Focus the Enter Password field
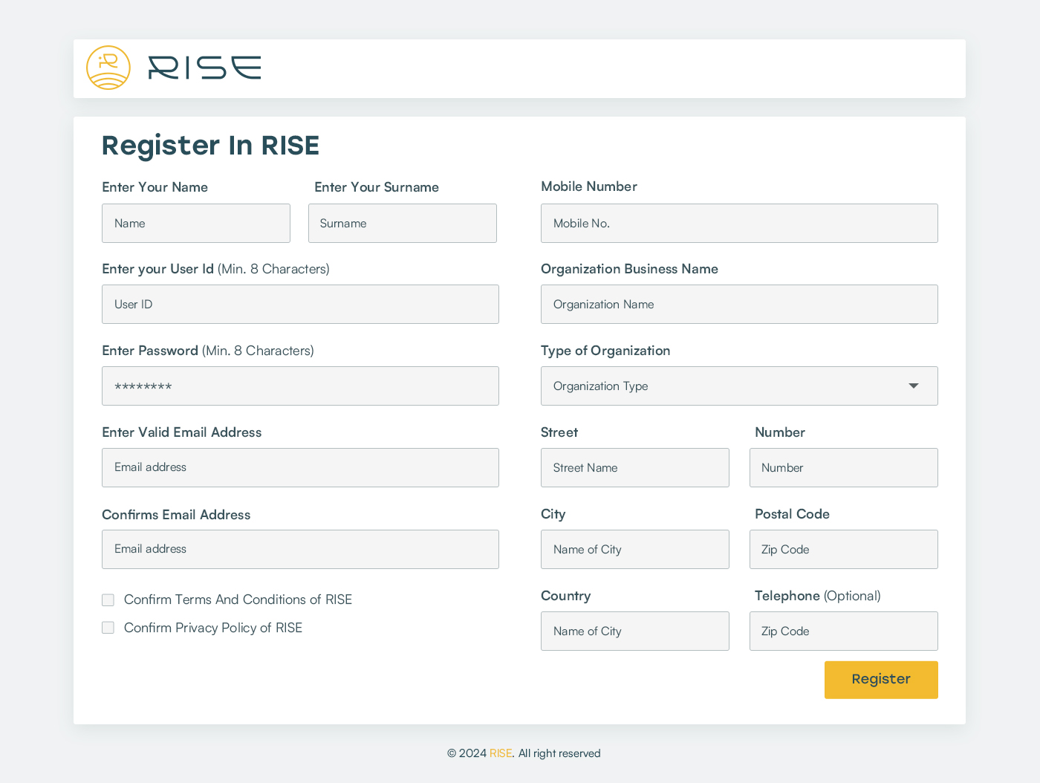 [x=300, y=386]
